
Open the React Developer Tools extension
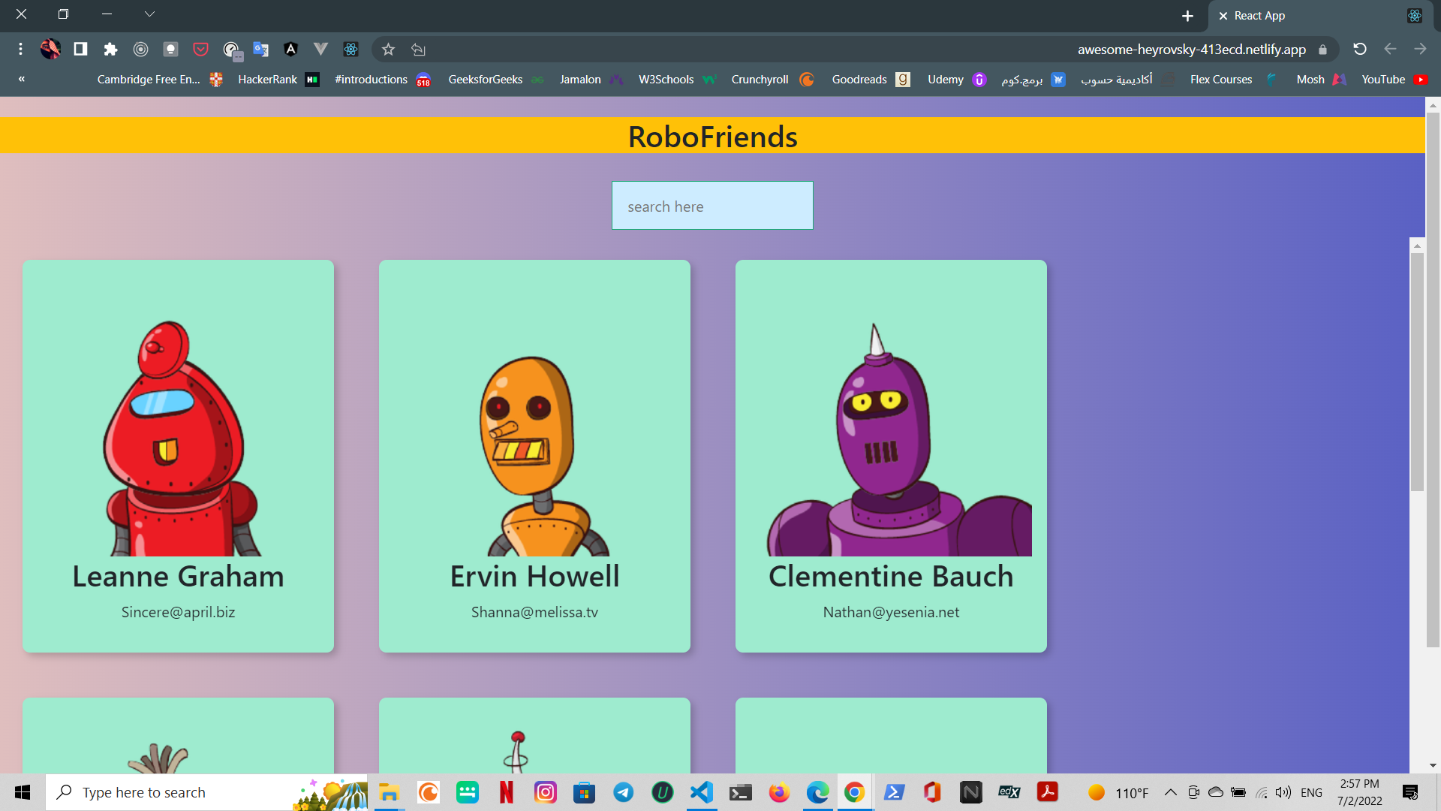point(350,50)
